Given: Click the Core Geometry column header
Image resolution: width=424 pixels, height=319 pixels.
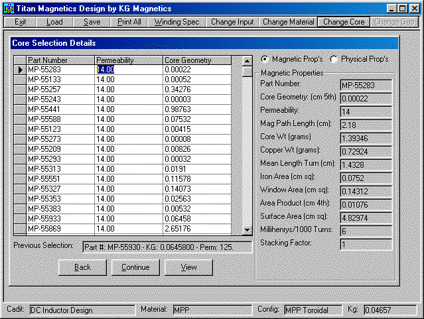Looking at the screenshot, I should pyautogui.click(x=197, y=60).
